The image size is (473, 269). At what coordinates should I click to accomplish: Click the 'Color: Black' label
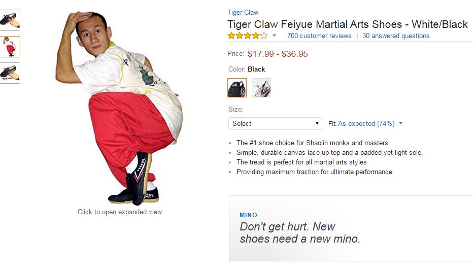tap(247, 69)
